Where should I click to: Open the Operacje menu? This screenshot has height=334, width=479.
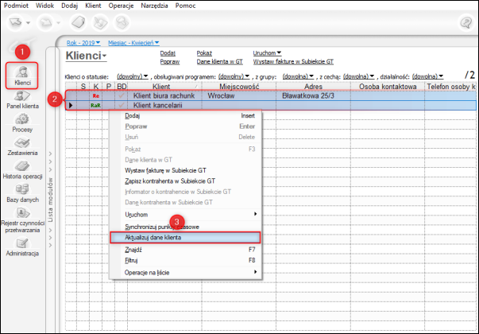tap(121, 6)
